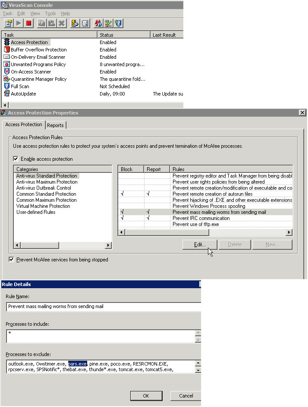This screenshot has height=407, width=308.
Task: Toggle Block for mass mailing worms rule
Action: 122,212
